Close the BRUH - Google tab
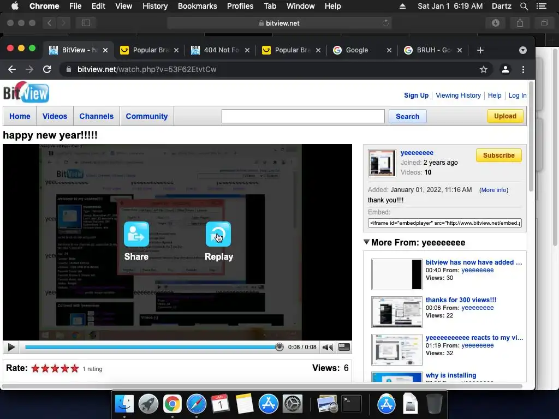This screenshot has height=419, width=559. 460,50
